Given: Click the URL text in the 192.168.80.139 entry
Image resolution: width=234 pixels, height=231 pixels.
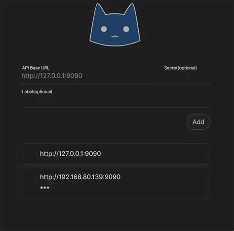Looking at the screenshot, I should coord(80,177).
